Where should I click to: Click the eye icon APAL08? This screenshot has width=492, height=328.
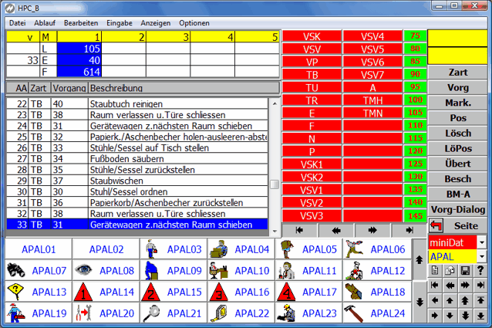pos(83,271)
